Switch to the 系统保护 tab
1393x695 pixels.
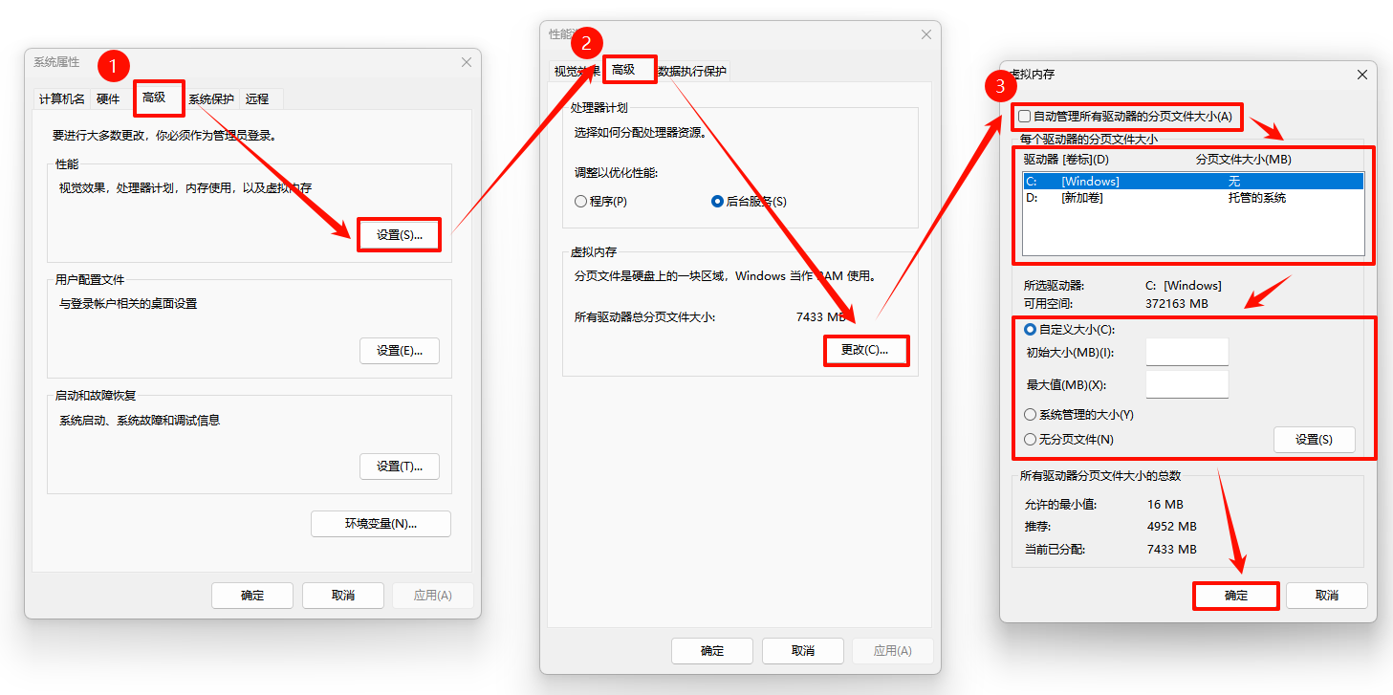coord(210,98)
